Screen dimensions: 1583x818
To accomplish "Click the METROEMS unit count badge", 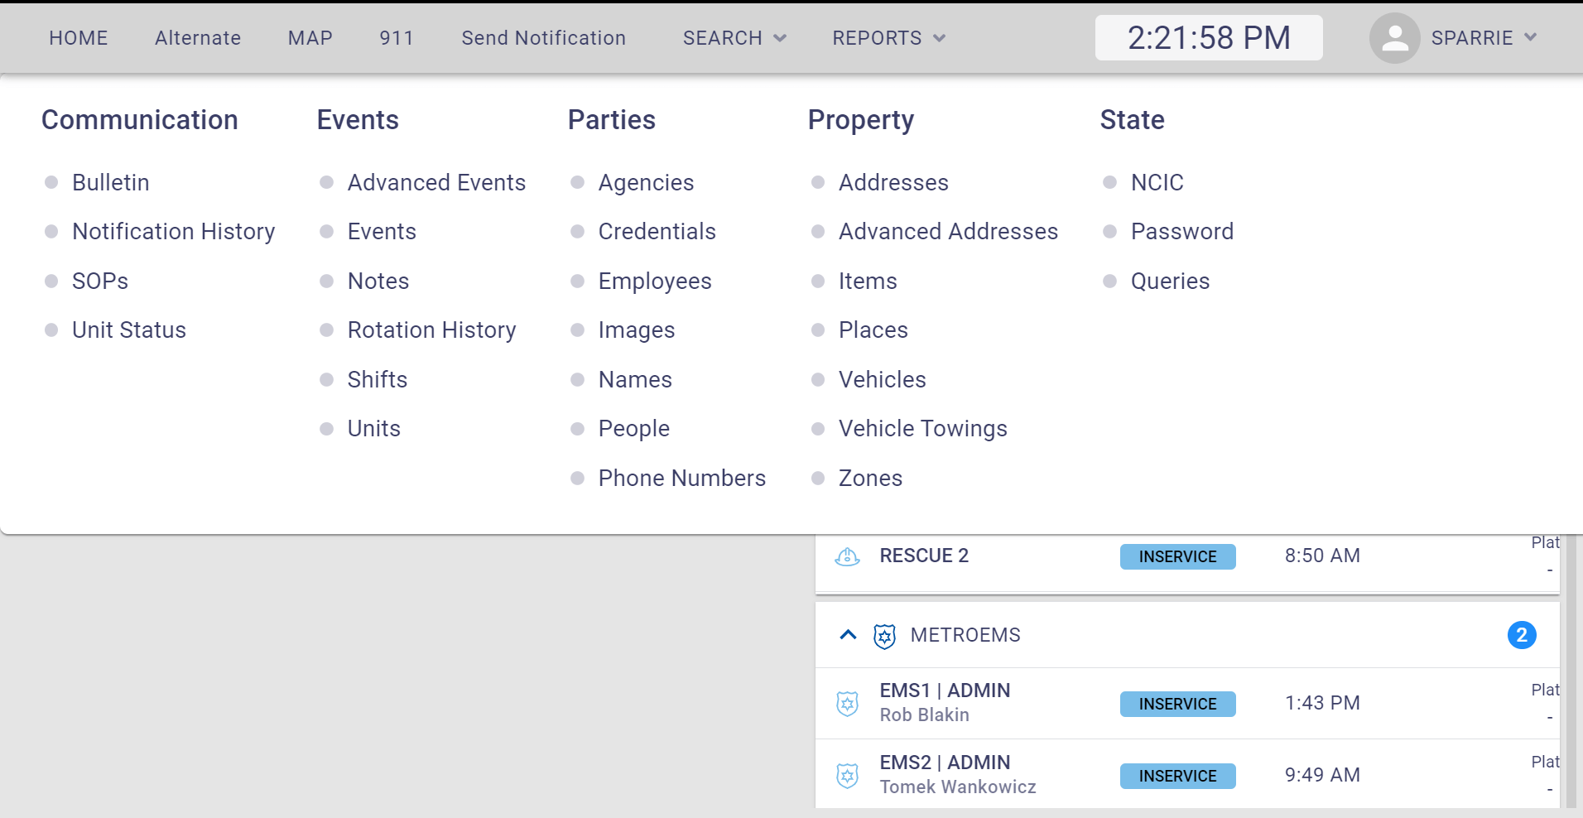I will [1522, 635].
